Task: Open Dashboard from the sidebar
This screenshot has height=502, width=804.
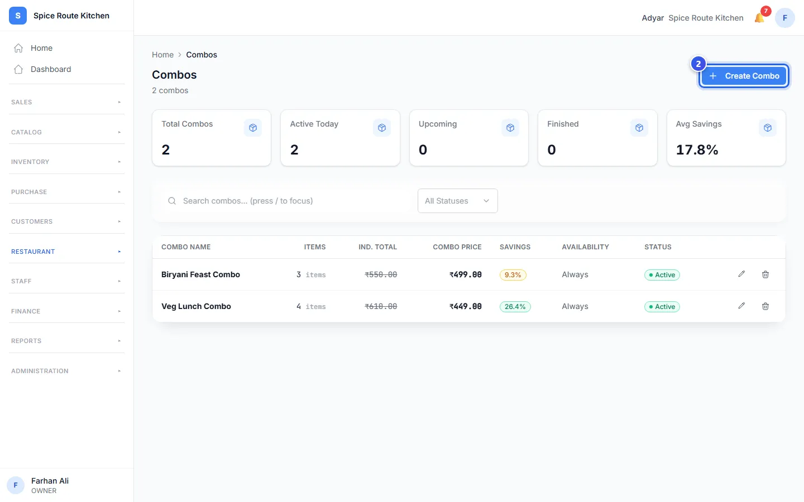Action: click(x=67, y=69)
